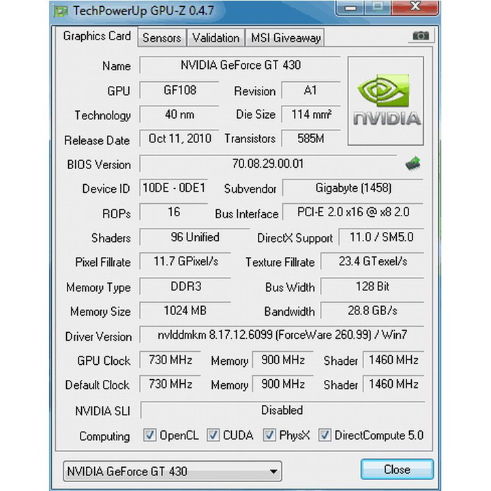Viewport: 491px width, 491px height.
Task: Click the Release Date field Oct 11, 2010
Action: 179,138
